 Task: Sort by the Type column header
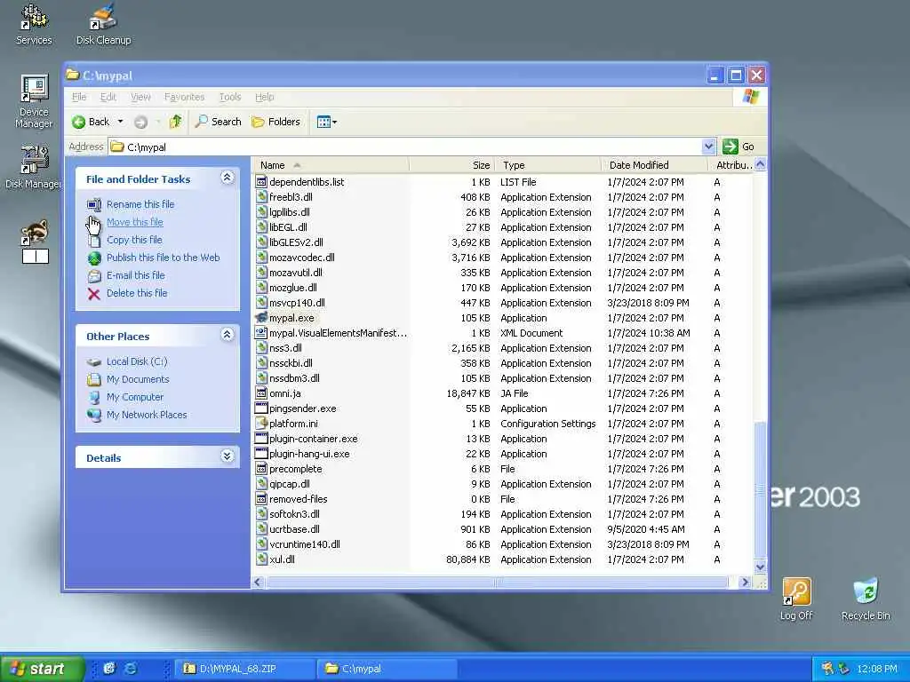coord(547,165)
